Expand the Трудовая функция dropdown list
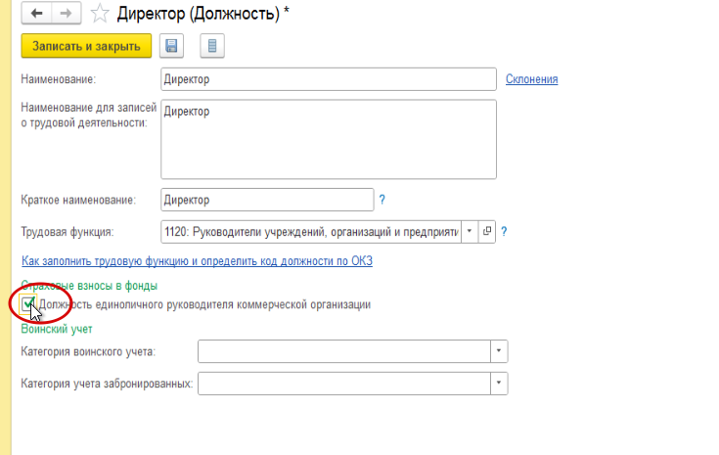The image size is (719, 455). [469, 232]
